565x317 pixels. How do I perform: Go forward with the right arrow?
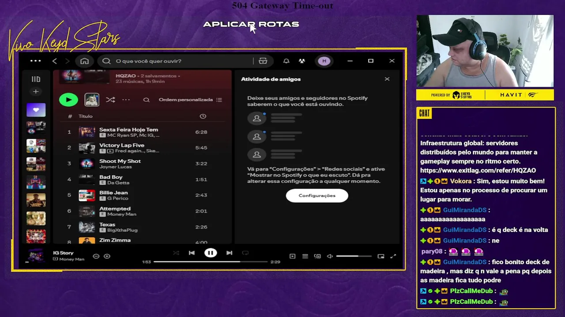coord(67,61)
